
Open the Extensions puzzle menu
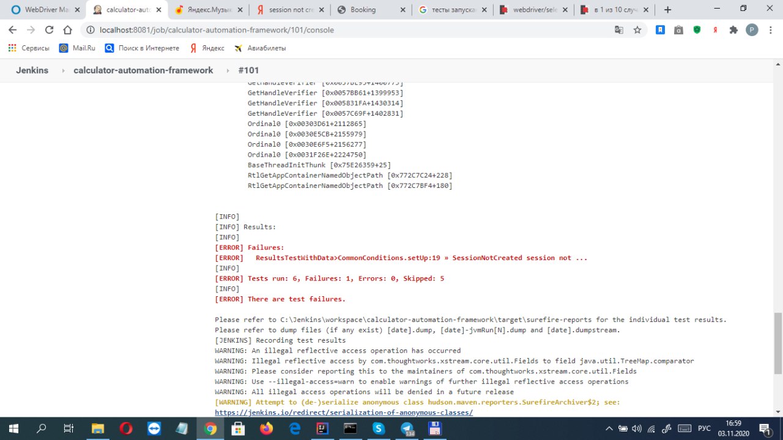[x=733, y=29]
